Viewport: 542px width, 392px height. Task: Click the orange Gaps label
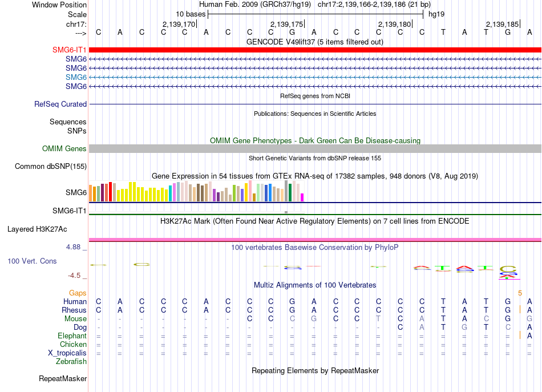click(x=78, y=293)
